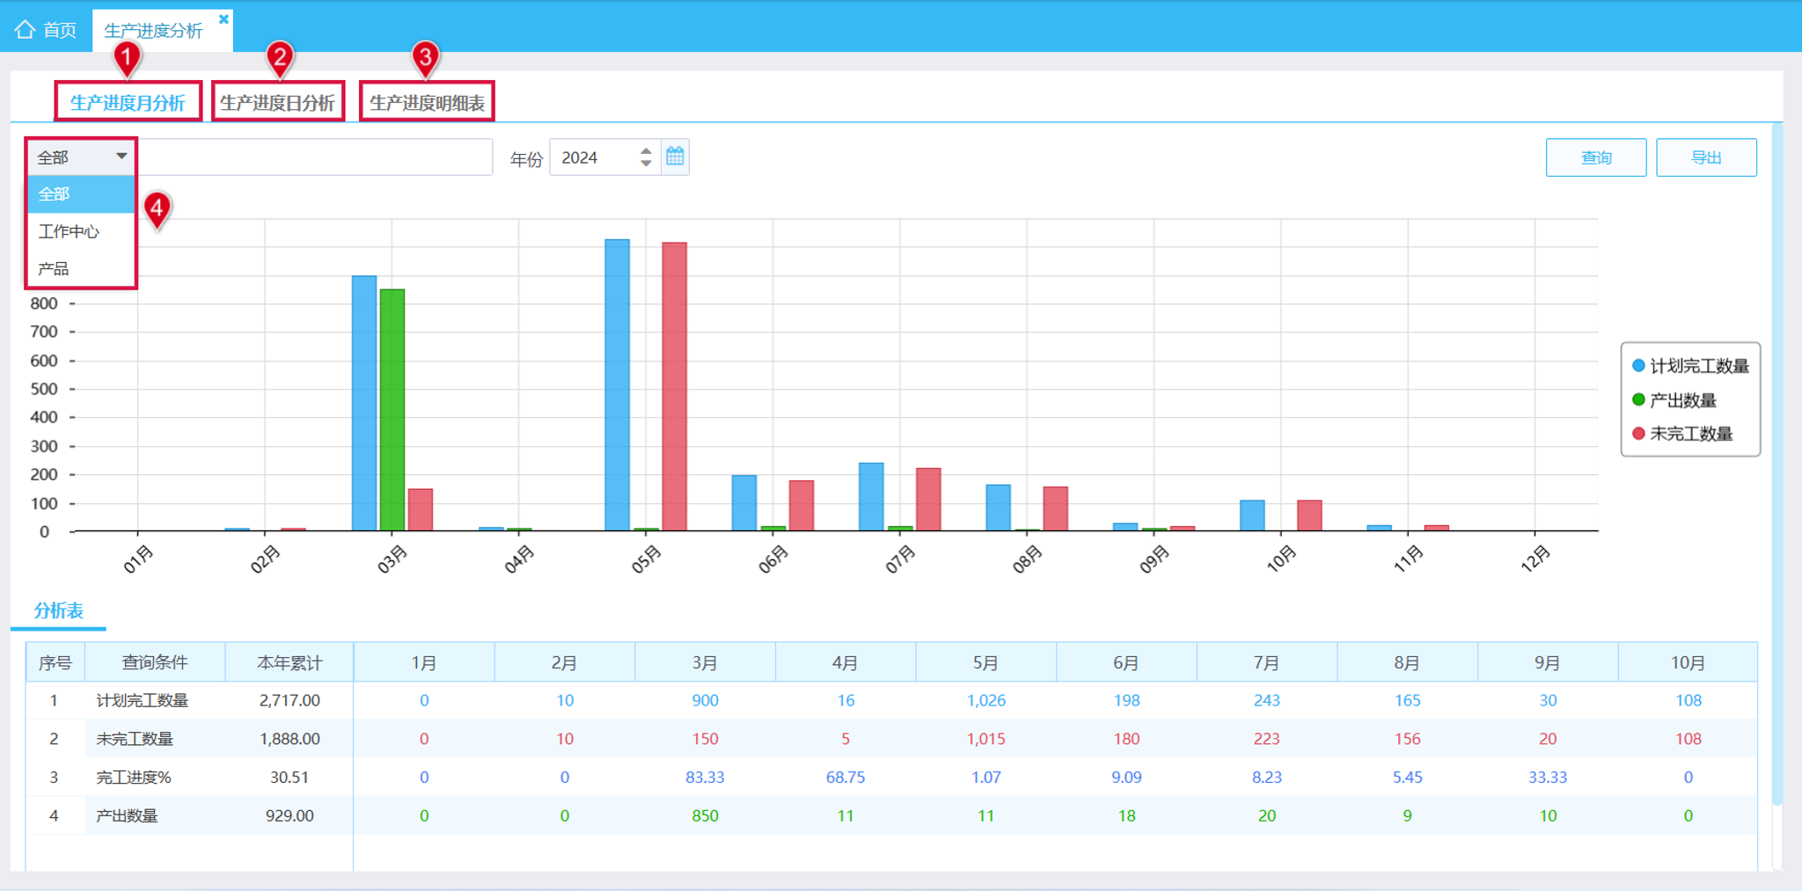Click the 1,015 cell under 5月
The width and height of the screenshot is (1802, 891).
click(x=985, y=739)
